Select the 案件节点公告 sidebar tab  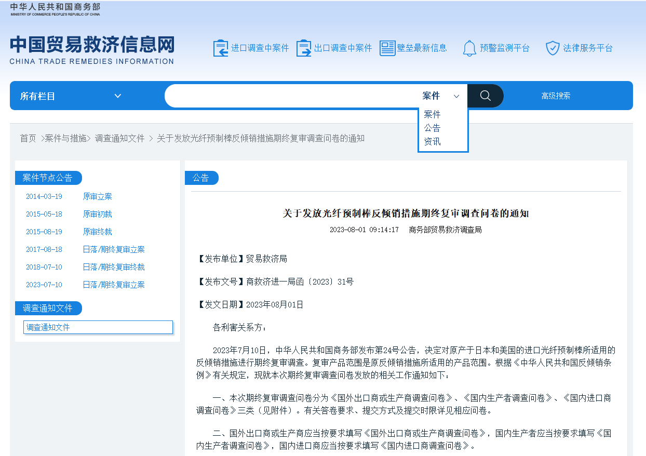(x=48, y=178)
